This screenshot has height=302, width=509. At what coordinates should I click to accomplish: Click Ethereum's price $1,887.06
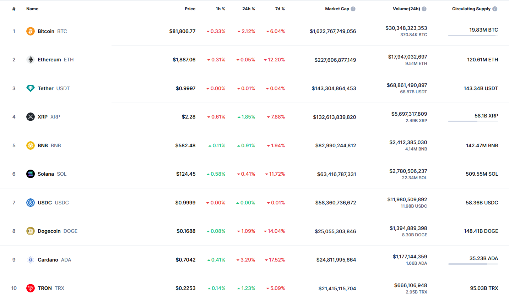coord(184,60)
